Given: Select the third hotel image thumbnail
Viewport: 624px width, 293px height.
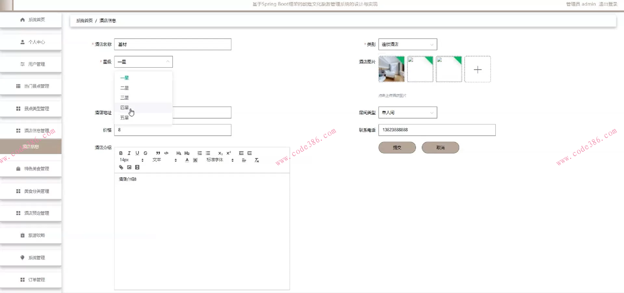Looking at the screenshot, I should pyautogui.click(x=449, y=69).
